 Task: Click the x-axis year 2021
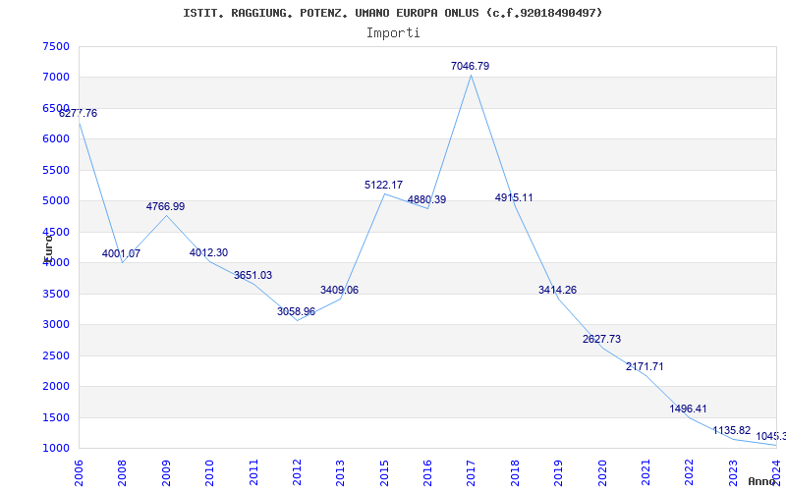click(x=646, y=472)
